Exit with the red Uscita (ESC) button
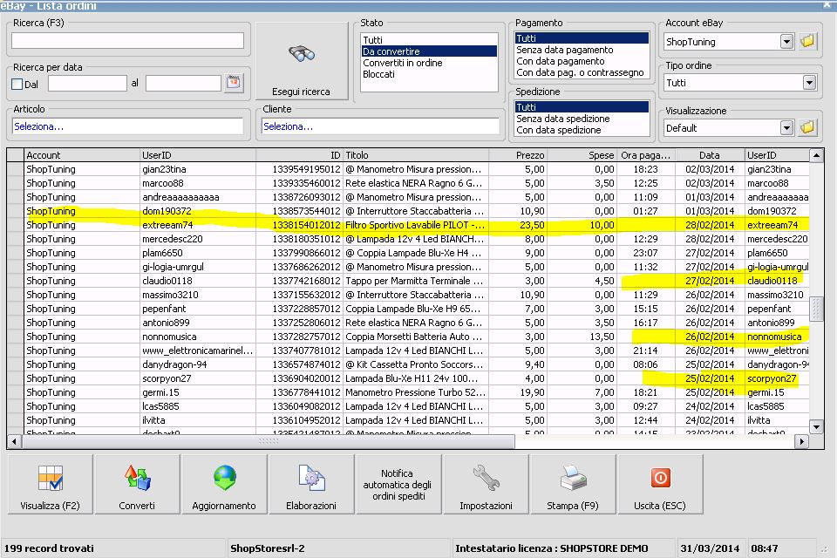 click(660, 486)
